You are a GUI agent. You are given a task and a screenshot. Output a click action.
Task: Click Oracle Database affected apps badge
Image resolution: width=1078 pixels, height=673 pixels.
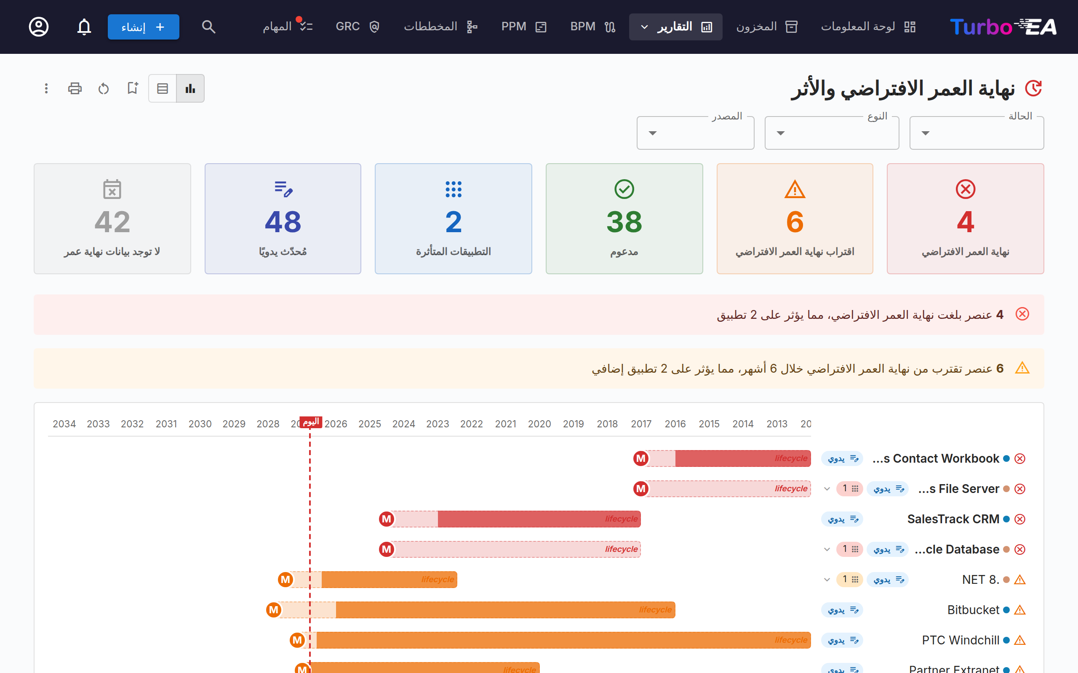850,549
